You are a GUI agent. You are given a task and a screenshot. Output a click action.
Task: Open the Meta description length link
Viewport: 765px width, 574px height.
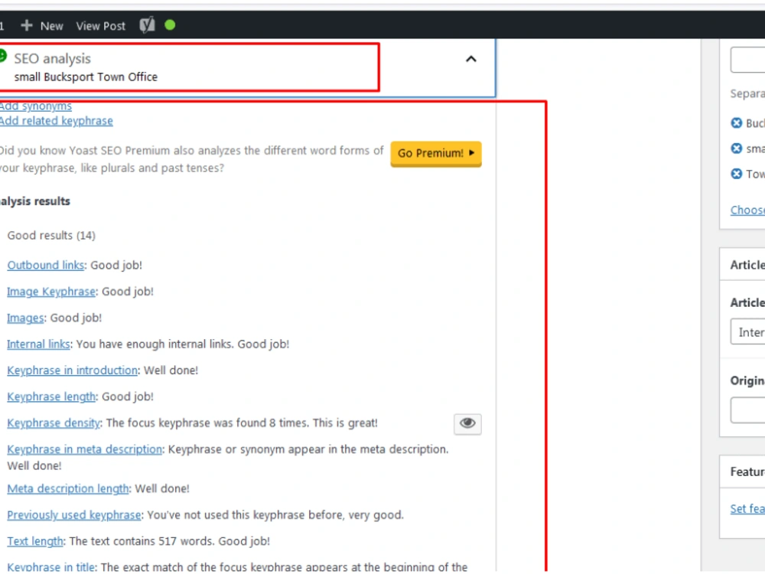tap(68, 488)
